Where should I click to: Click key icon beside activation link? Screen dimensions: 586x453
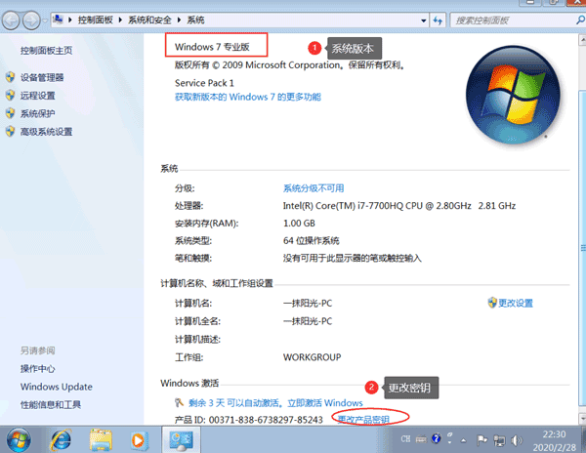pyautogui.click(x=179, y=402)
